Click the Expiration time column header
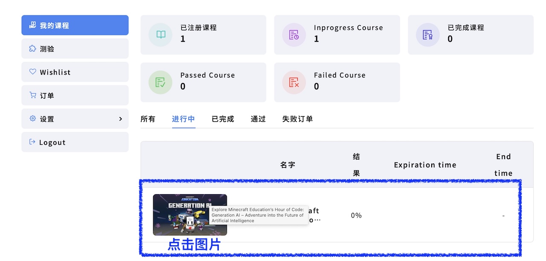The width and height of the screenshot is (546, 261). 425,165
